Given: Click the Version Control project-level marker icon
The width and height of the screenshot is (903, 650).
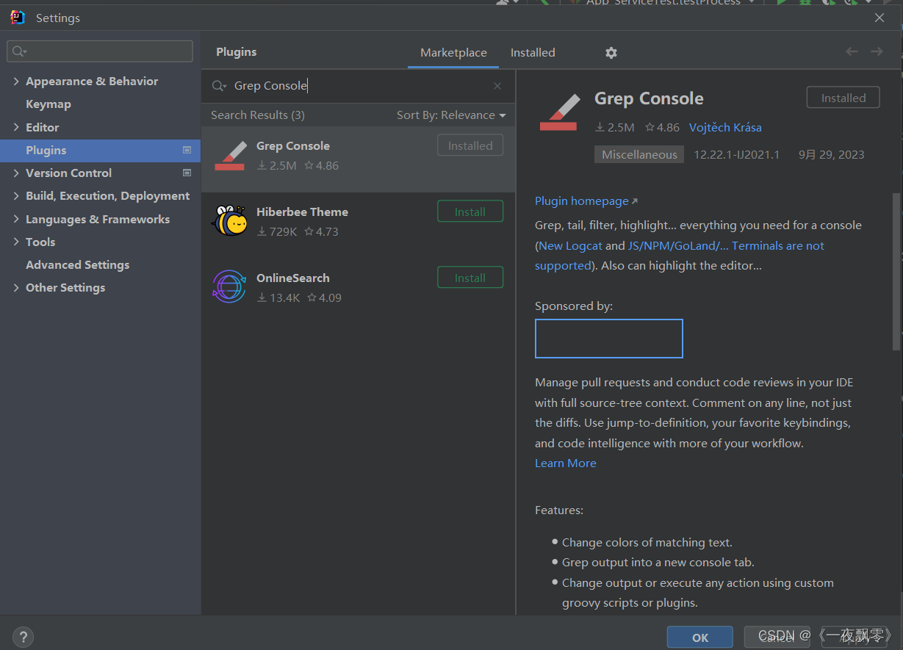Looking at the screenshot, I should 187,173.
